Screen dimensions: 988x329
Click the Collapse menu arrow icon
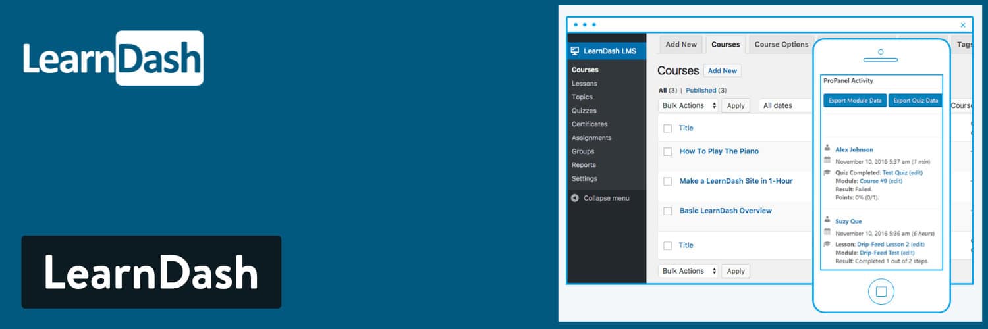click(575, 198)
